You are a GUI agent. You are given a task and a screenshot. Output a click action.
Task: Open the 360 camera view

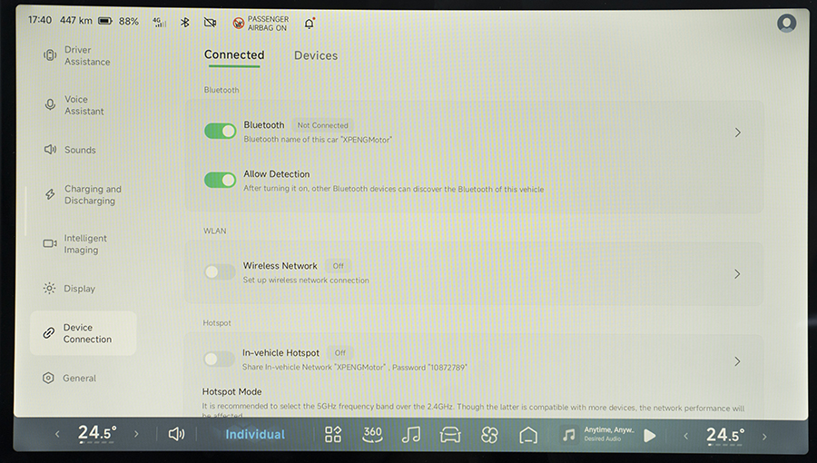(372, 435)
